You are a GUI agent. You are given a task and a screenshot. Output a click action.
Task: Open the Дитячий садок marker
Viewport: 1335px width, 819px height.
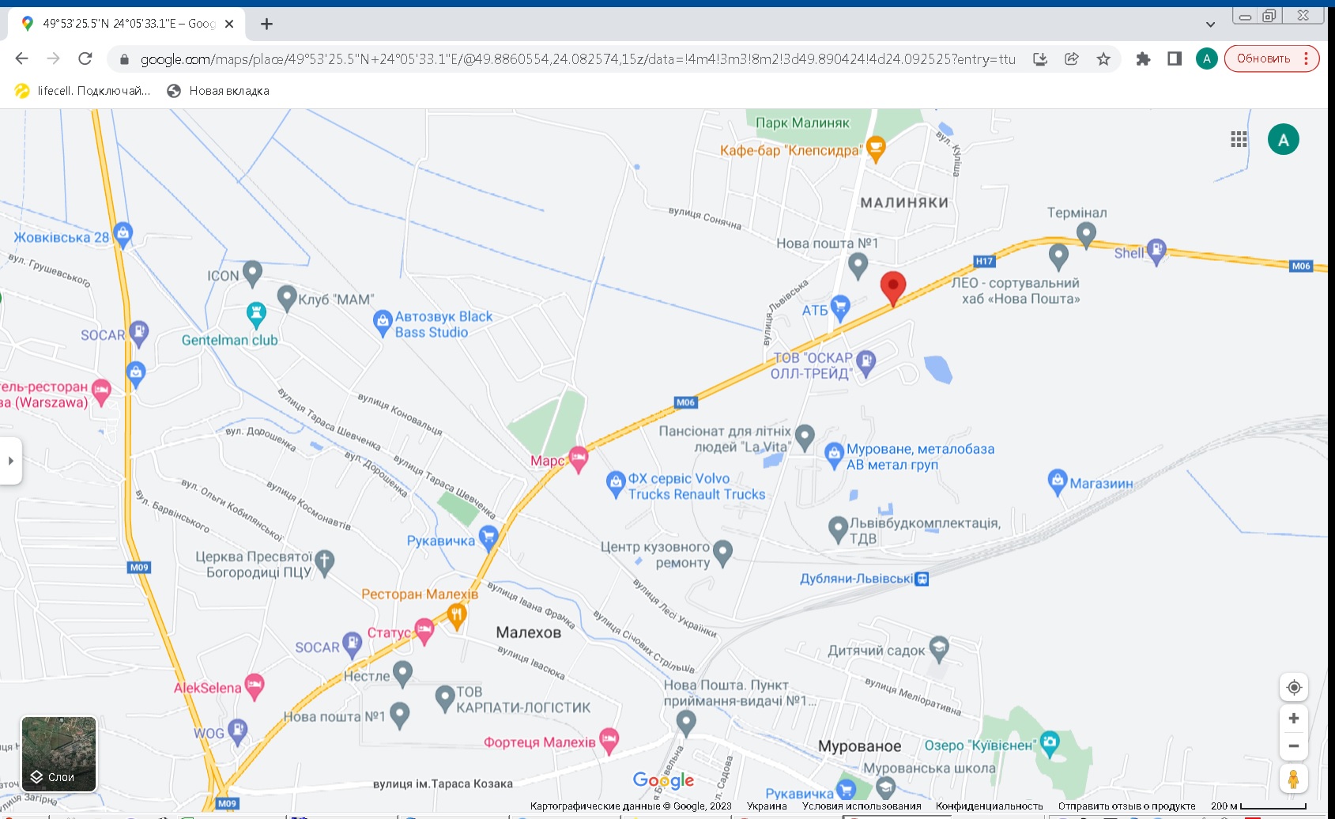coord(939,648)
